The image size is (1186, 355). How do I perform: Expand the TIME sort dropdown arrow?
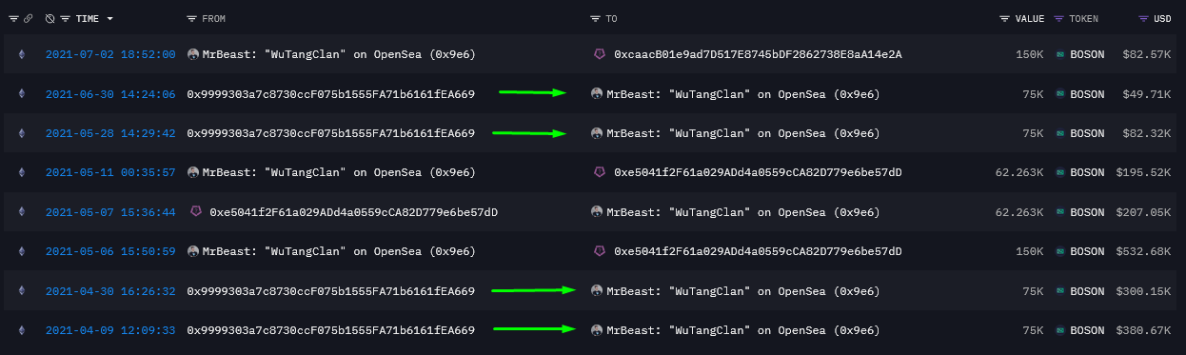[x=110, y=19]
